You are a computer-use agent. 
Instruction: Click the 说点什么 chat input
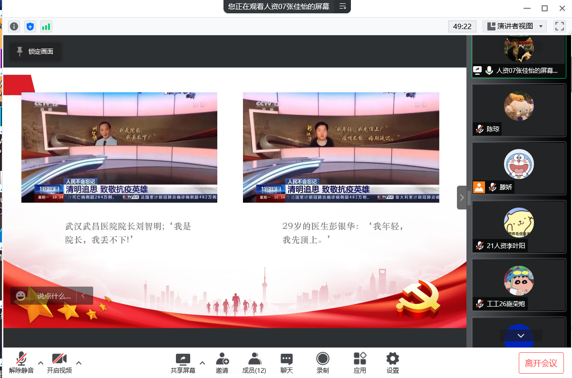53,296
